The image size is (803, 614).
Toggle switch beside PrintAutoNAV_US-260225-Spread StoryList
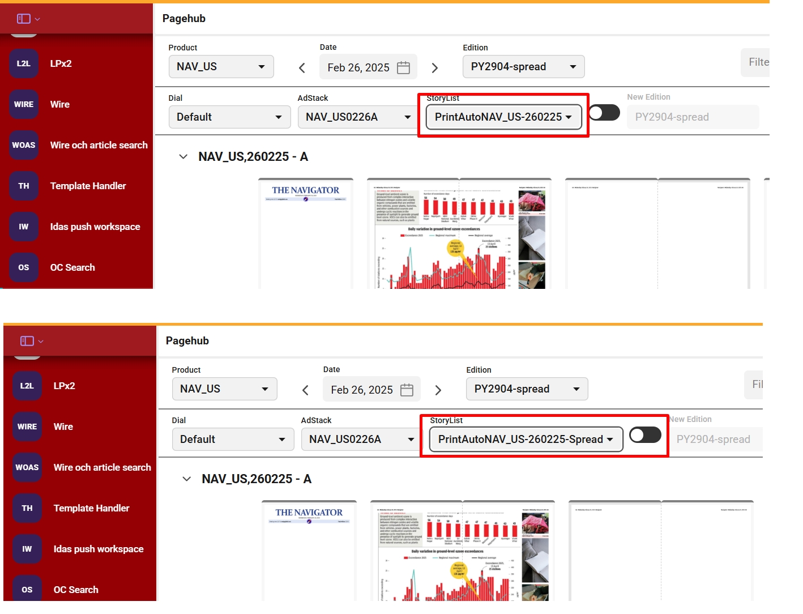pos(645,435)
